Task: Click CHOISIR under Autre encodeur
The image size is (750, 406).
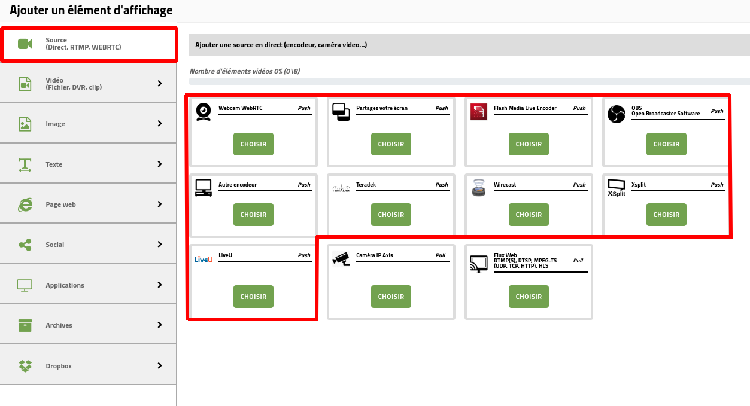Action: (253, 215)
